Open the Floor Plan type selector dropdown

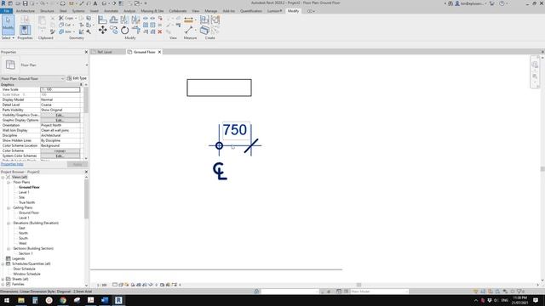(x=87, y=65)
